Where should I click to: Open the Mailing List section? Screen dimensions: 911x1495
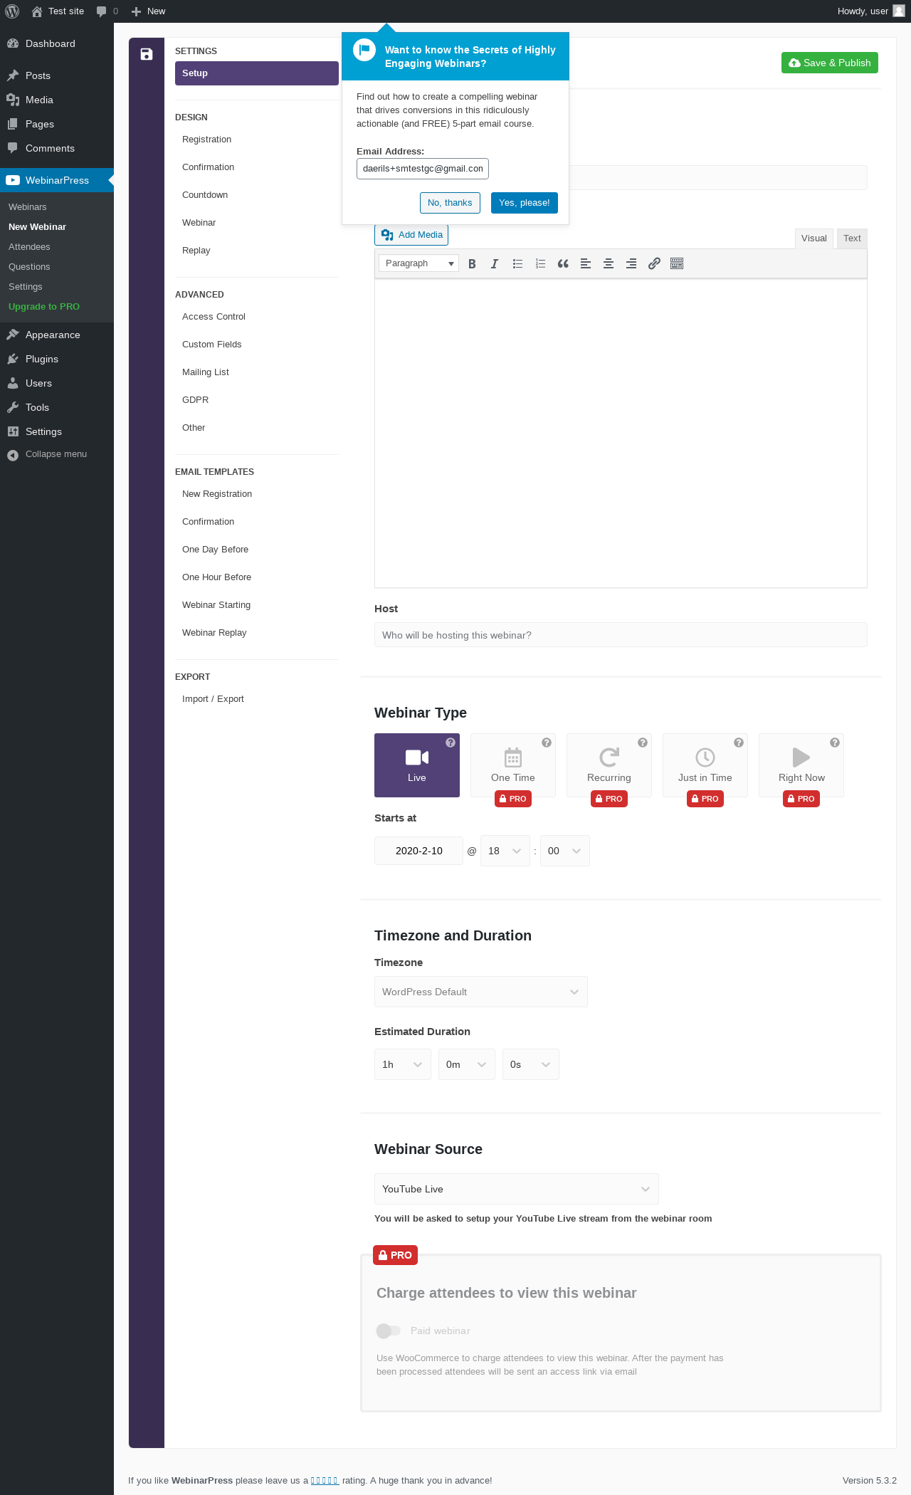(257, 372)
